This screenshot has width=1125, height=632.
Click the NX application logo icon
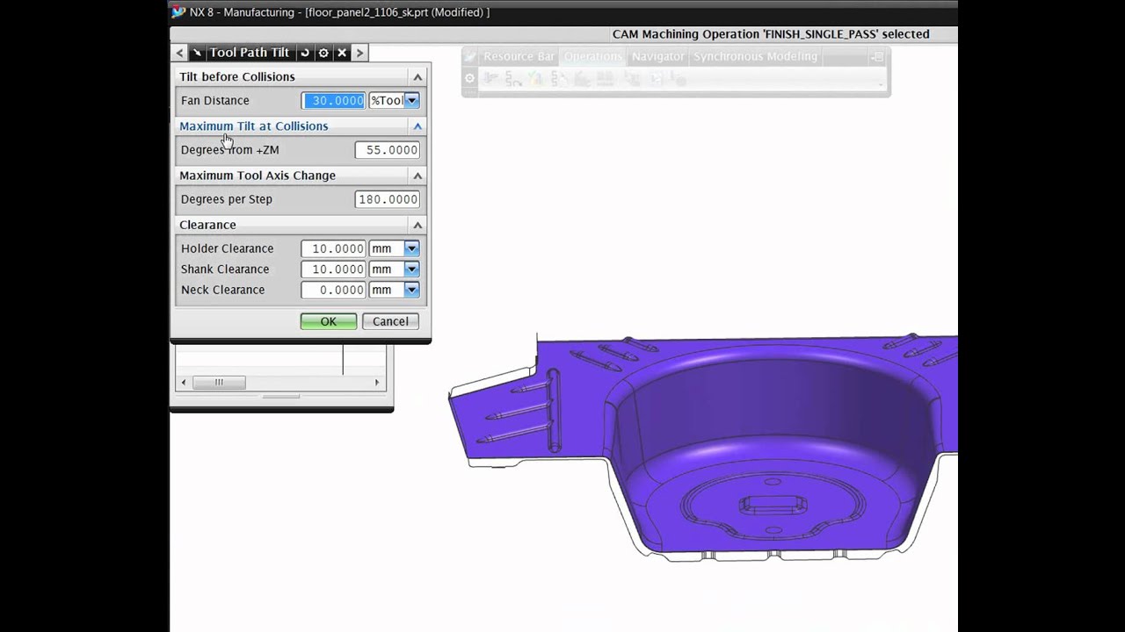(x=179, y=11)
